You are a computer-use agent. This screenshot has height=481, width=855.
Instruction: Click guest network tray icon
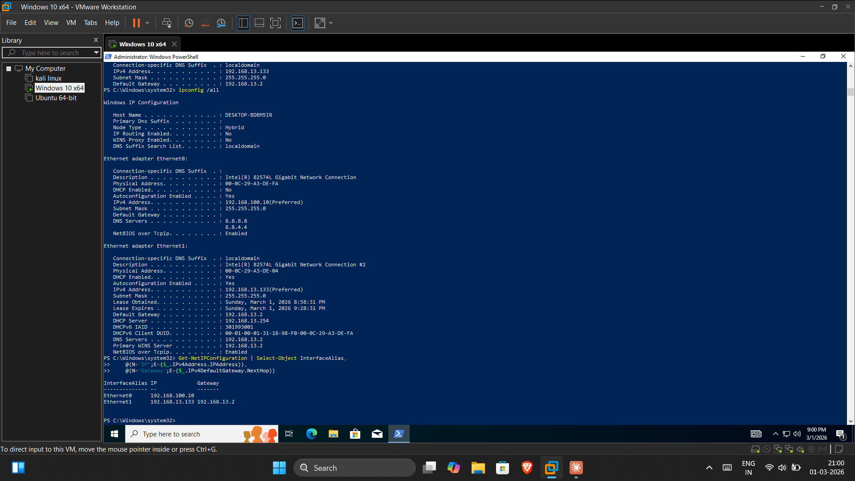click(786, 434)
